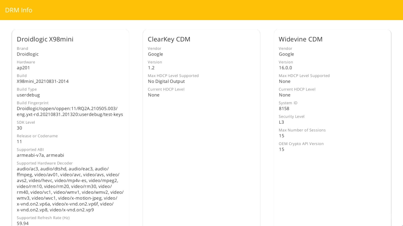Image resolution: width=403 pixels, height=226 pixels.
Task: Click the Max Number of Sessions value
Action: [x=281, y=136]
